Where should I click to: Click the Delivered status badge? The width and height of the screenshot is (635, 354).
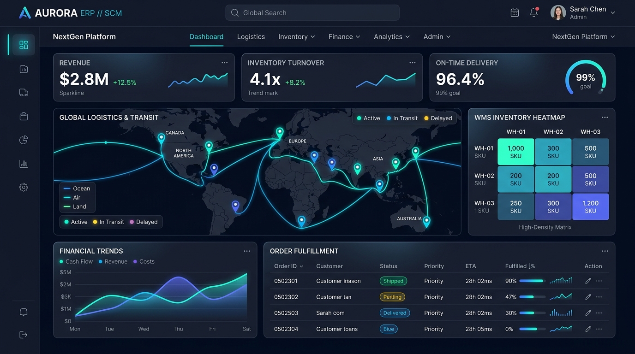coord(395,313)
